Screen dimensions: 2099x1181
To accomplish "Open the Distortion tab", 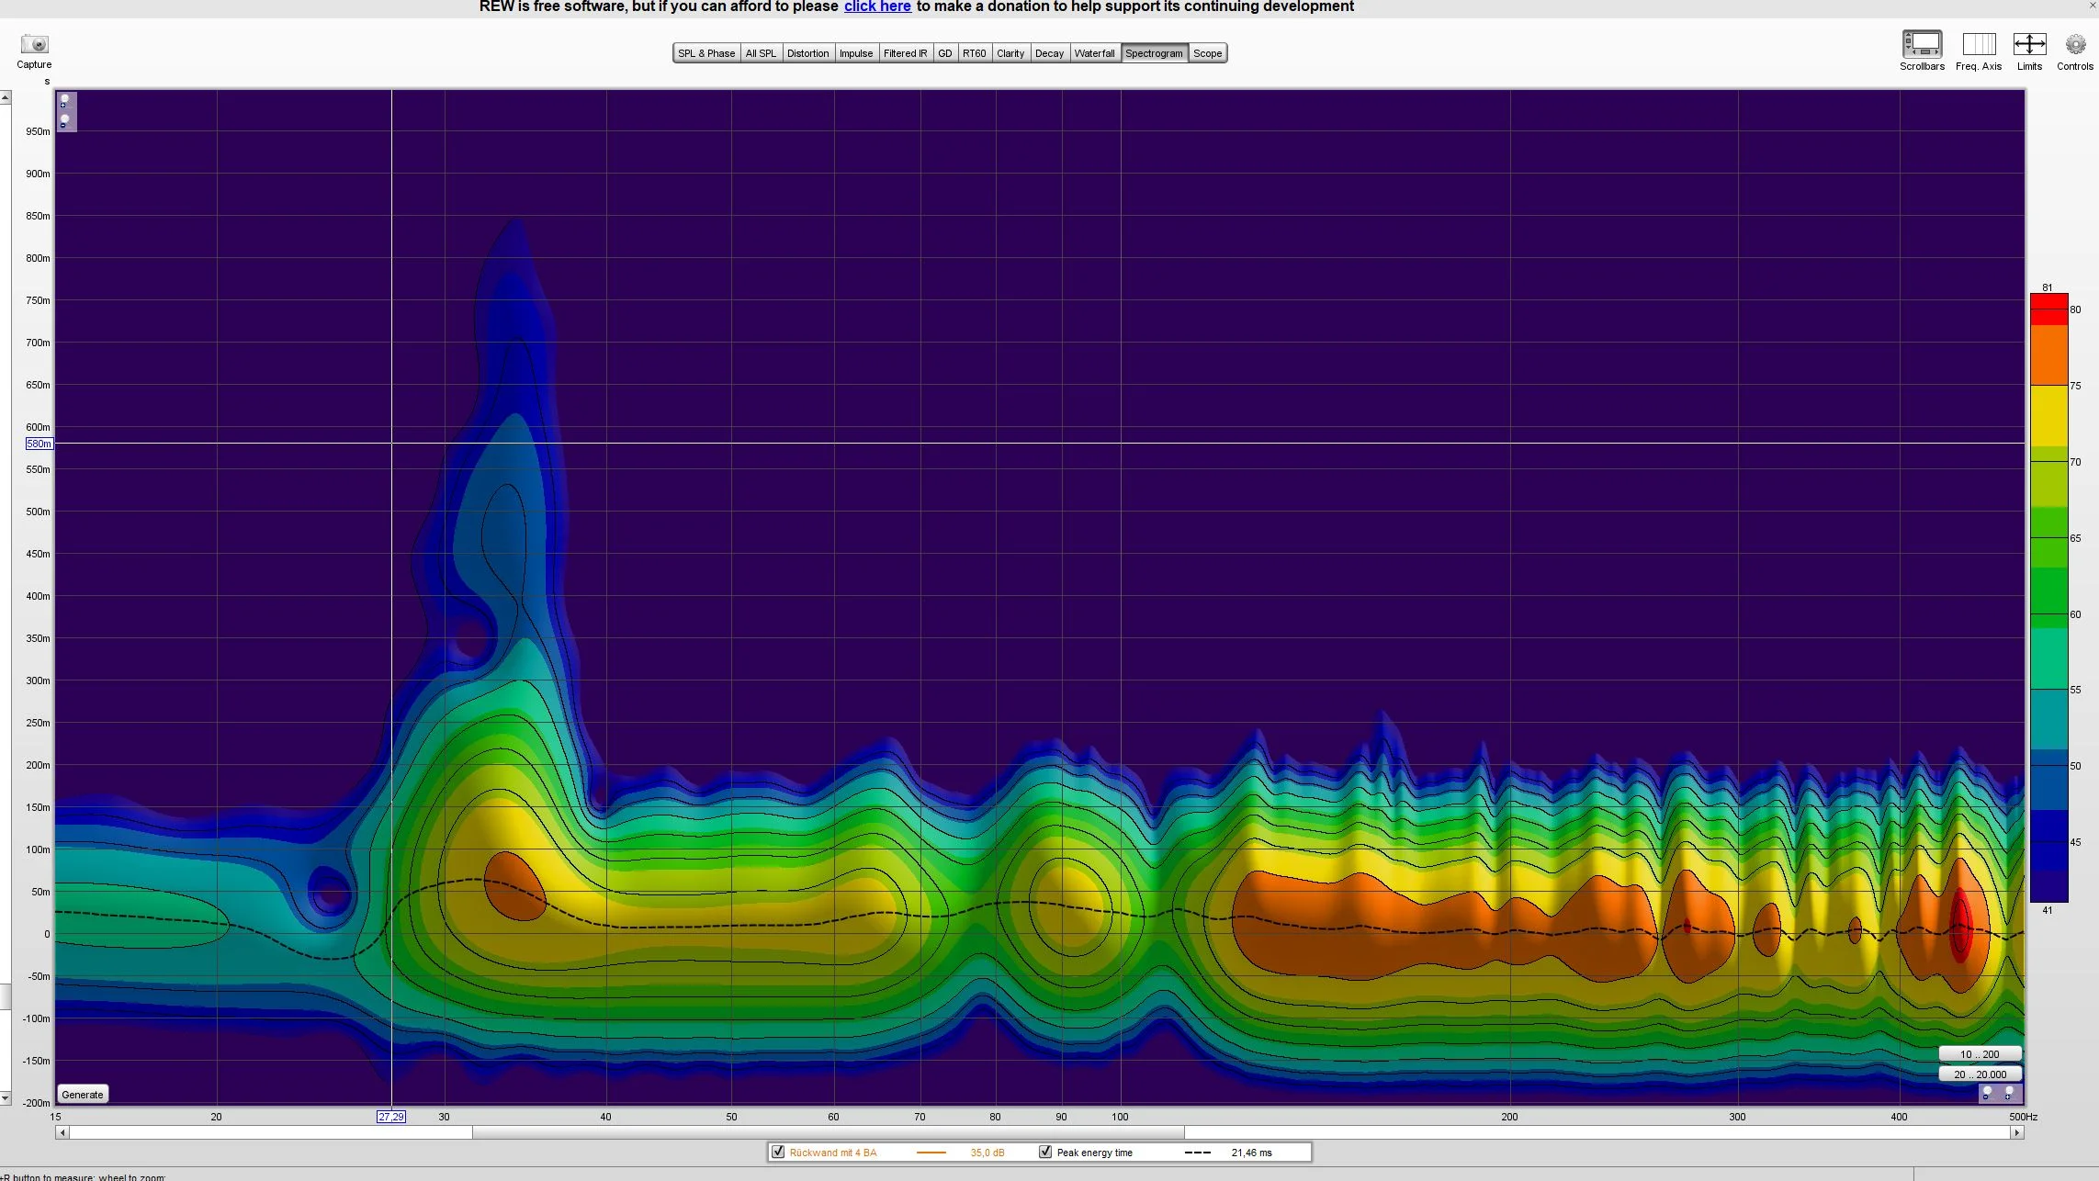I will tap(807, 53).
